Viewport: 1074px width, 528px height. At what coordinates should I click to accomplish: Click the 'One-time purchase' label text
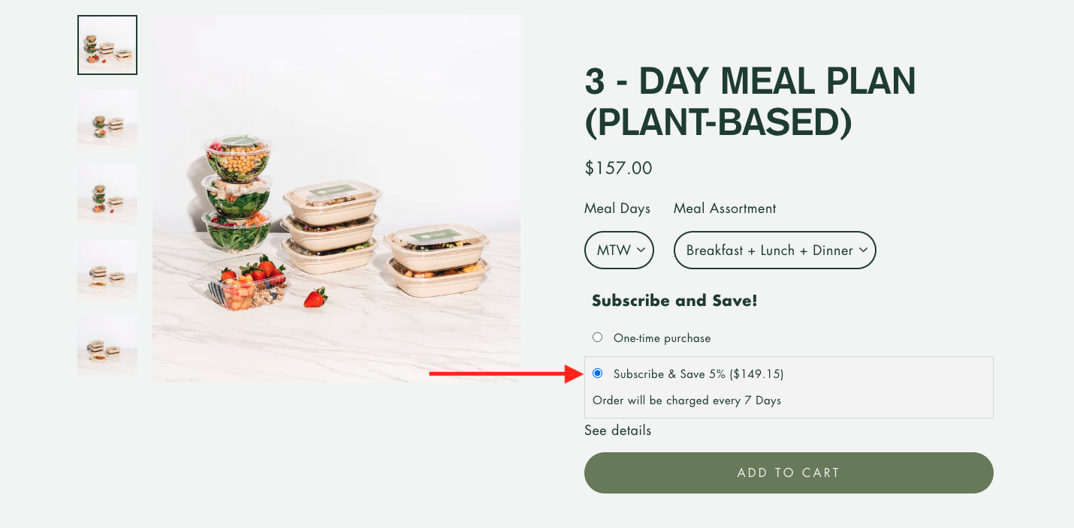coord(662,338)
